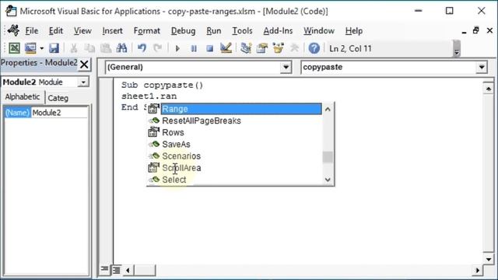Click the autocomplete list scrollbar thumb
The width and height of the screenshot is (498, 280).
[328, 157]
